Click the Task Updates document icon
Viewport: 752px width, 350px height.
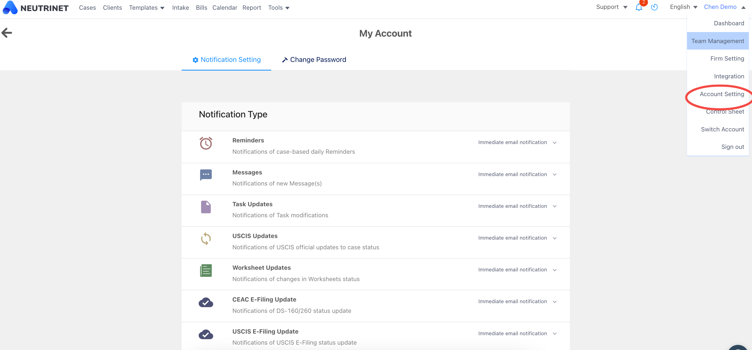point(206,207)
